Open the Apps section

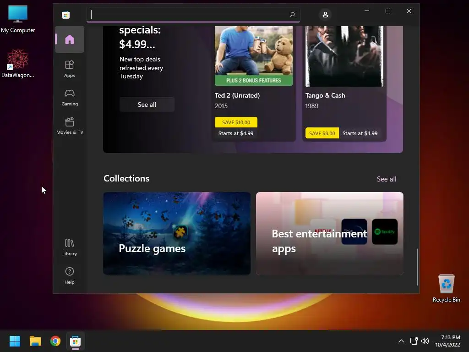tap(70, 69)
